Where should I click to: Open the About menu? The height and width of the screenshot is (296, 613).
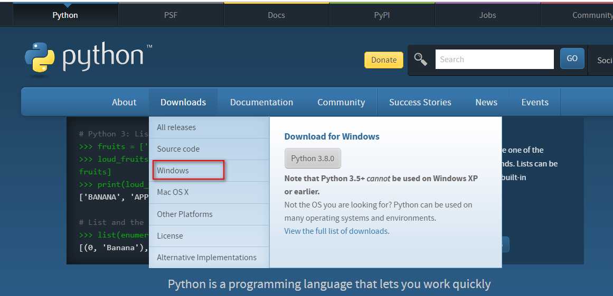pos(124,102)
